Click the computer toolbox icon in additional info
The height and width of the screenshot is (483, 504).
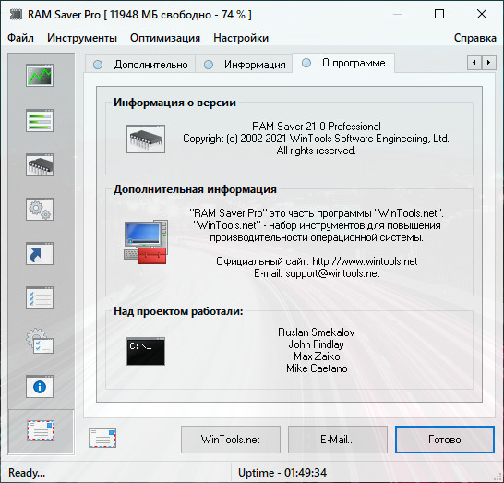[x=146, y=243]
